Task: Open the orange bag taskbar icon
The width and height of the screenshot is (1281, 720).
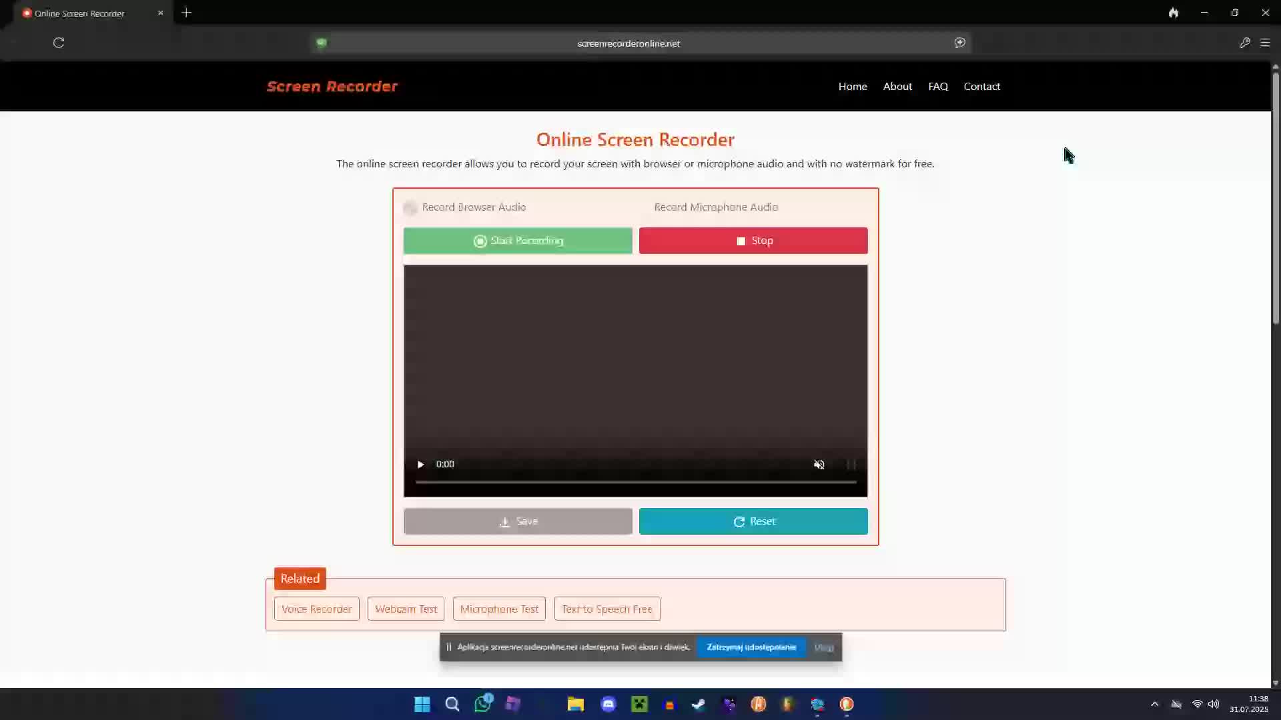Action: point(670,705)
